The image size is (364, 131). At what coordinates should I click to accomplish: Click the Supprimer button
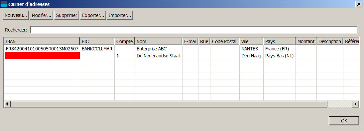[66, 16]
